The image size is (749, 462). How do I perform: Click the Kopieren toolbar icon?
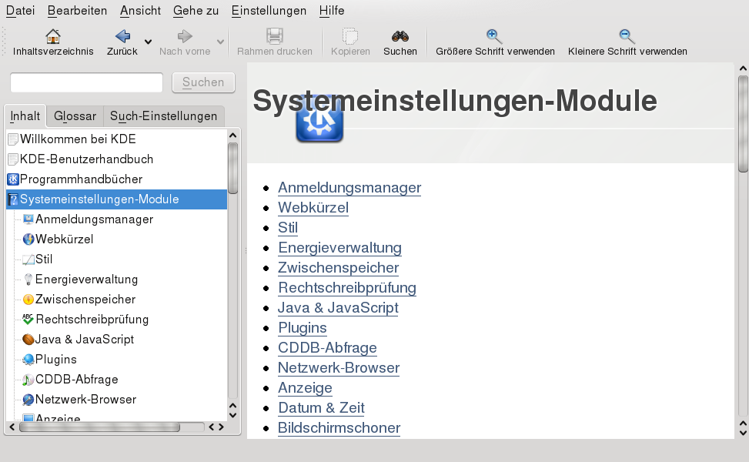tap(349, 36)
